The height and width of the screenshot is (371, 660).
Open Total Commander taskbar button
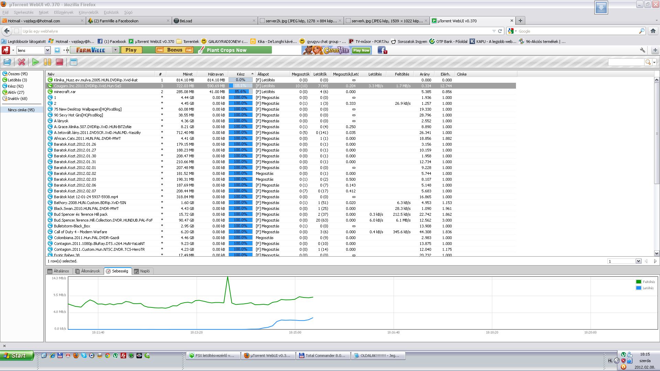(x=323, y=356)
